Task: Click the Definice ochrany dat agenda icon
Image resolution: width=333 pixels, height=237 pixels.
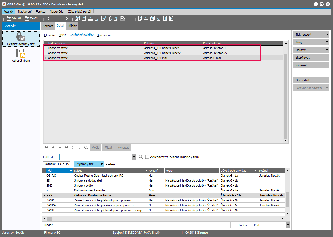Action: click(x=21, y=38)
